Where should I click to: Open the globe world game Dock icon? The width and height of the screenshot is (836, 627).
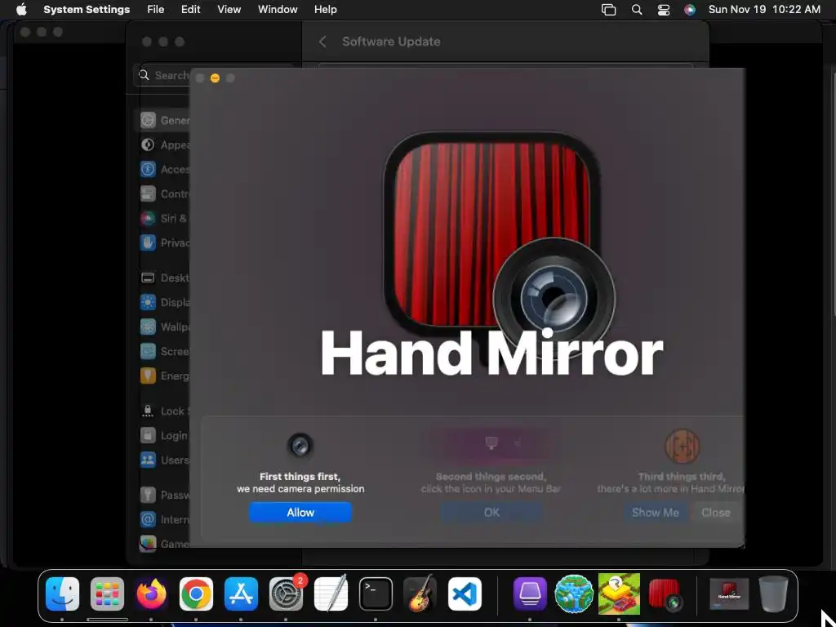(574, 594)
